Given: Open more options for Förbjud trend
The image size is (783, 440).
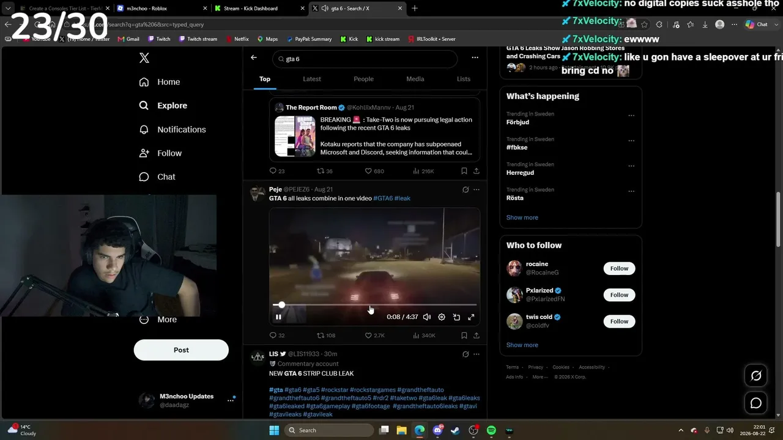Looking at the screenshot, I should pyautogui.click(x=631, y=115).
